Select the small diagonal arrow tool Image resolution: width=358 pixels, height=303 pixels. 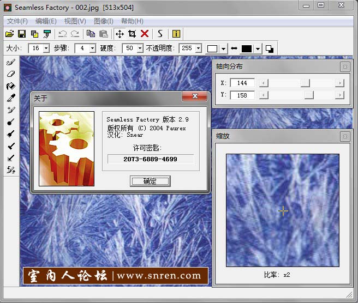pos(11,158)
